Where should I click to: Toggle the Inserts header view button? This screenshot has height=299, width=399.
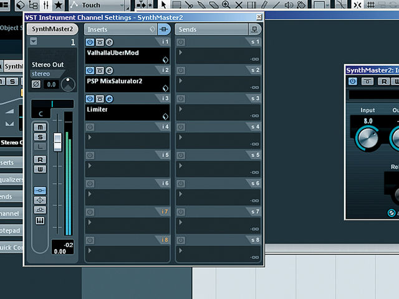coord(163,29)
